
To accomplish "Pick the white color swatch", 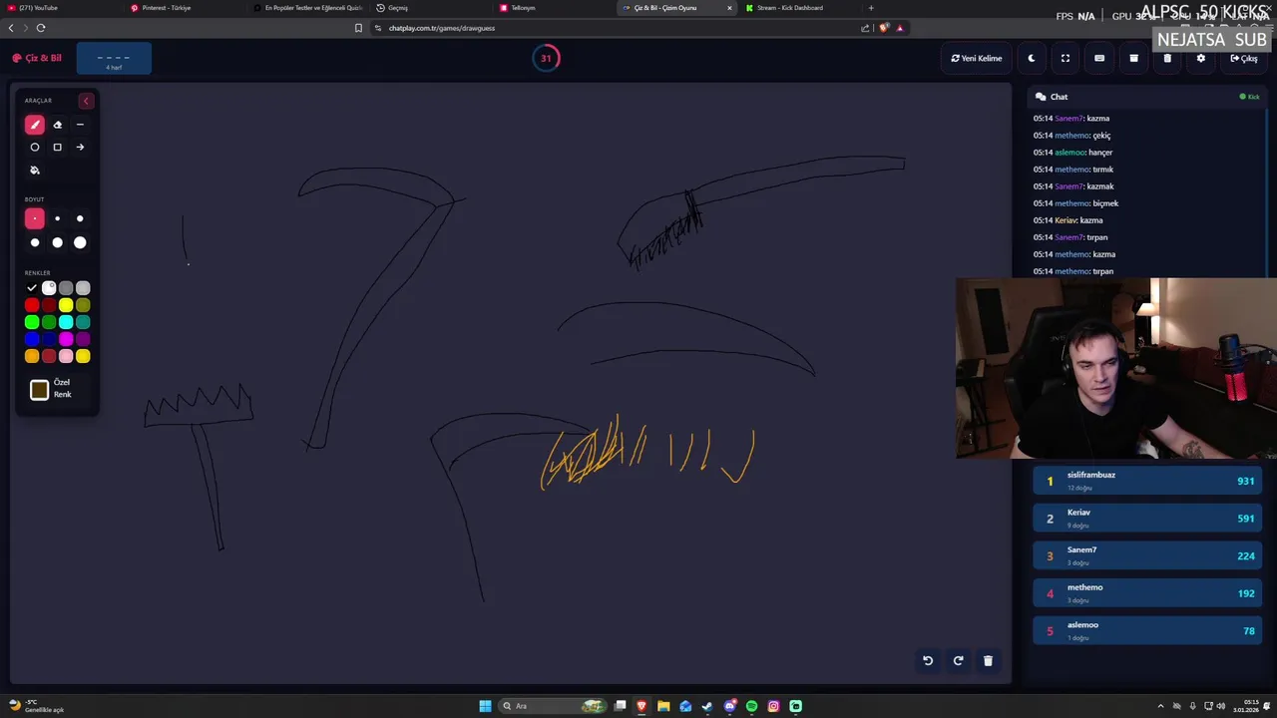I will pos(49,288).
